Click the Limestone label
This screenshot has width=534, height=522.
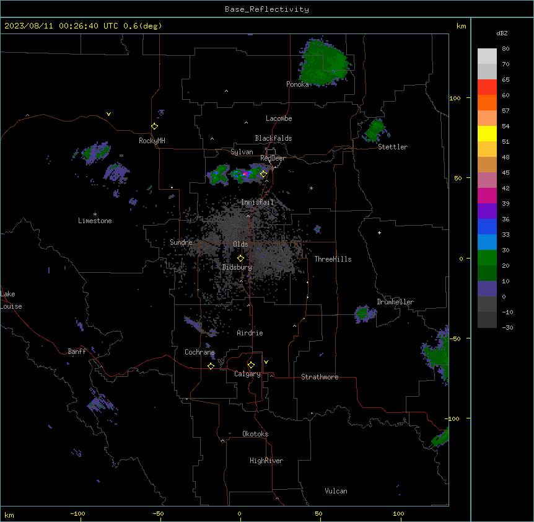(95, 221)
